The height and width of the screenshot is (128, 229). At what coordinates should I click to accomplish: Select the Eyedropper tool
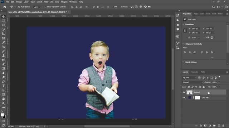3,43
